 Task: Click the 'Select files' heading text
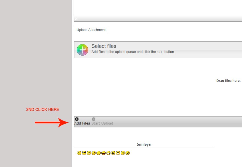(x=104, y=46)
